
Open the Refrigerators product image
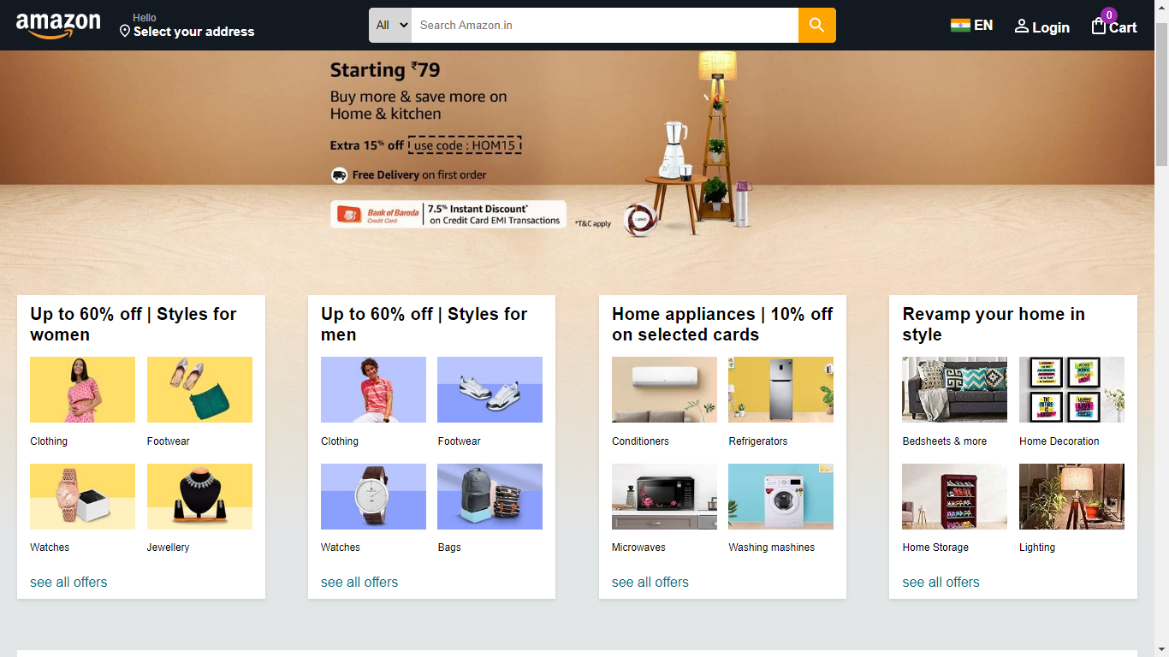coord(780,389)
